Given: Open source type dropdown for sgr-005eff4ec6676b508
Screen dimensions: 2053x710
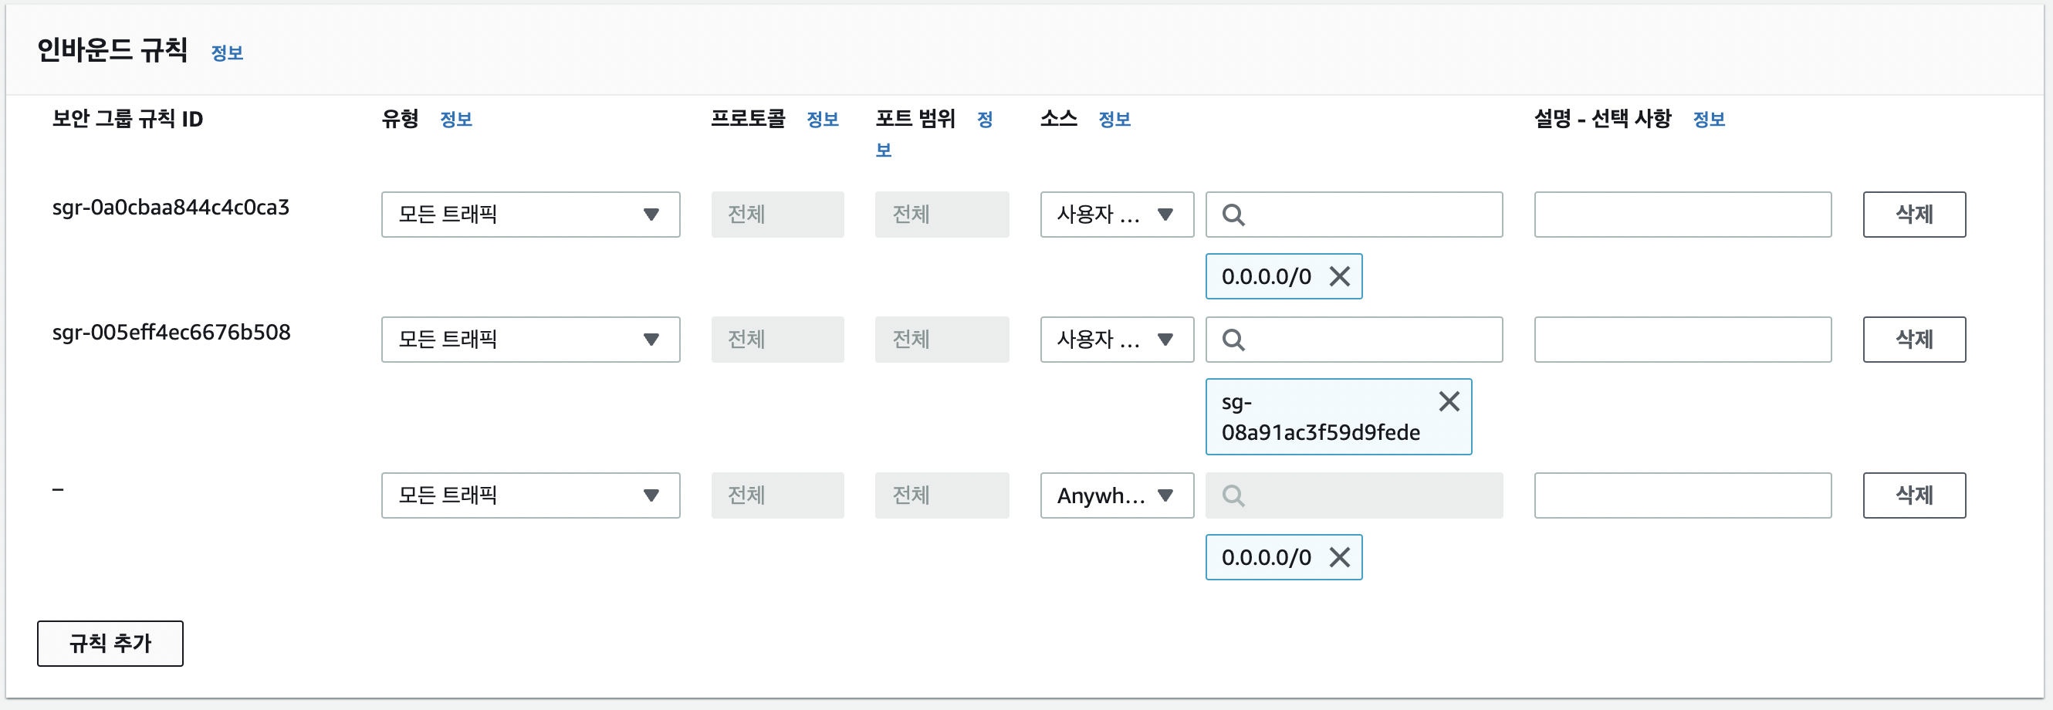Looking at the screenshot, I should pyautogui.click(x=1117, y=340).
